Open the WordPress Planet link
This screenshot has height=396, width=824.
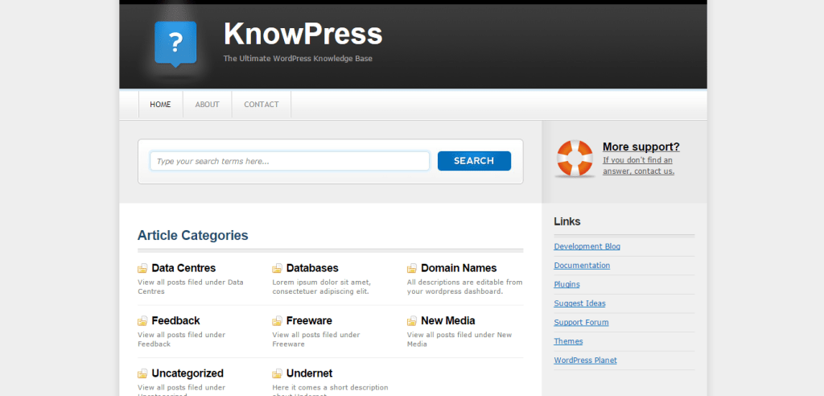click(586, 361)
